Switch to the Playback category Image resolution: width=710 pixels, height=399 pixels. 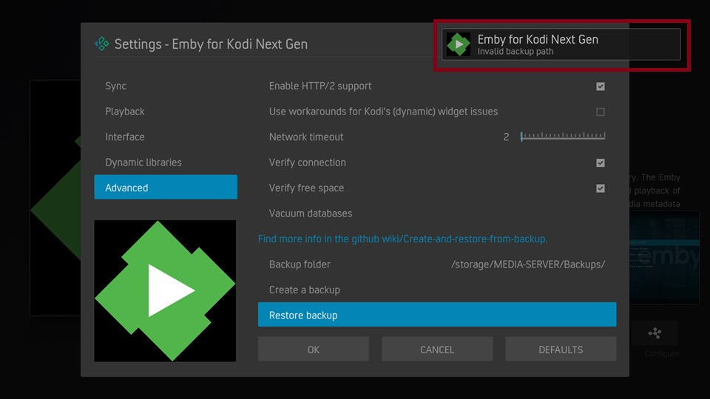125,112
